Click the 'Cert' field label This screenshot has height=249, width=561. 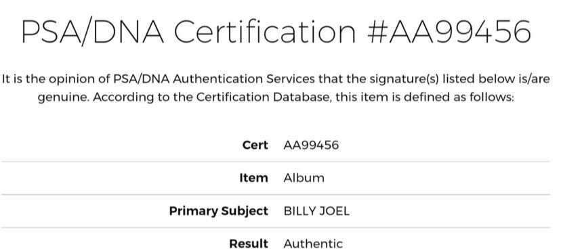pyautogui.click(x=255, y=145)
